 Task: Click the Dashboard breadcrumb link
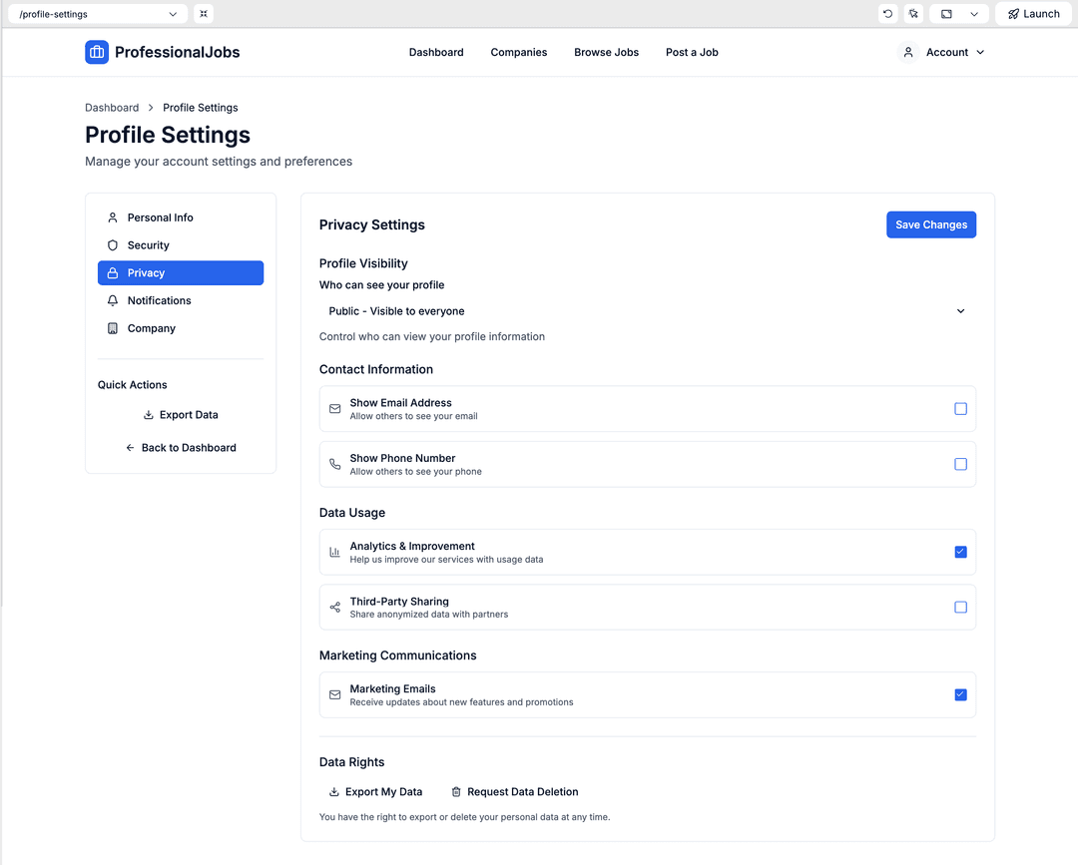click(112, 108)
